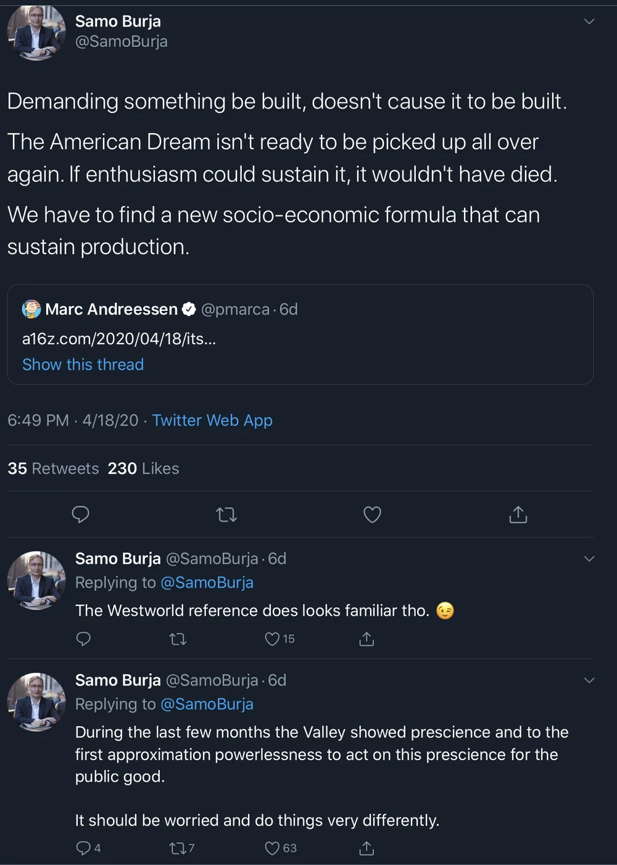617x865 pixels.
Task: Retweet the main tweet
Action: point(226,514)
